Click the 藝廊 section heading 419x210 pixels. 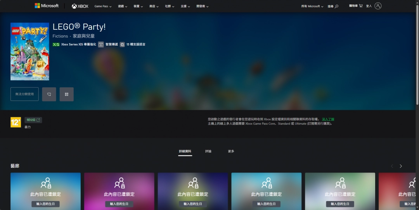[x=15, y=166]
